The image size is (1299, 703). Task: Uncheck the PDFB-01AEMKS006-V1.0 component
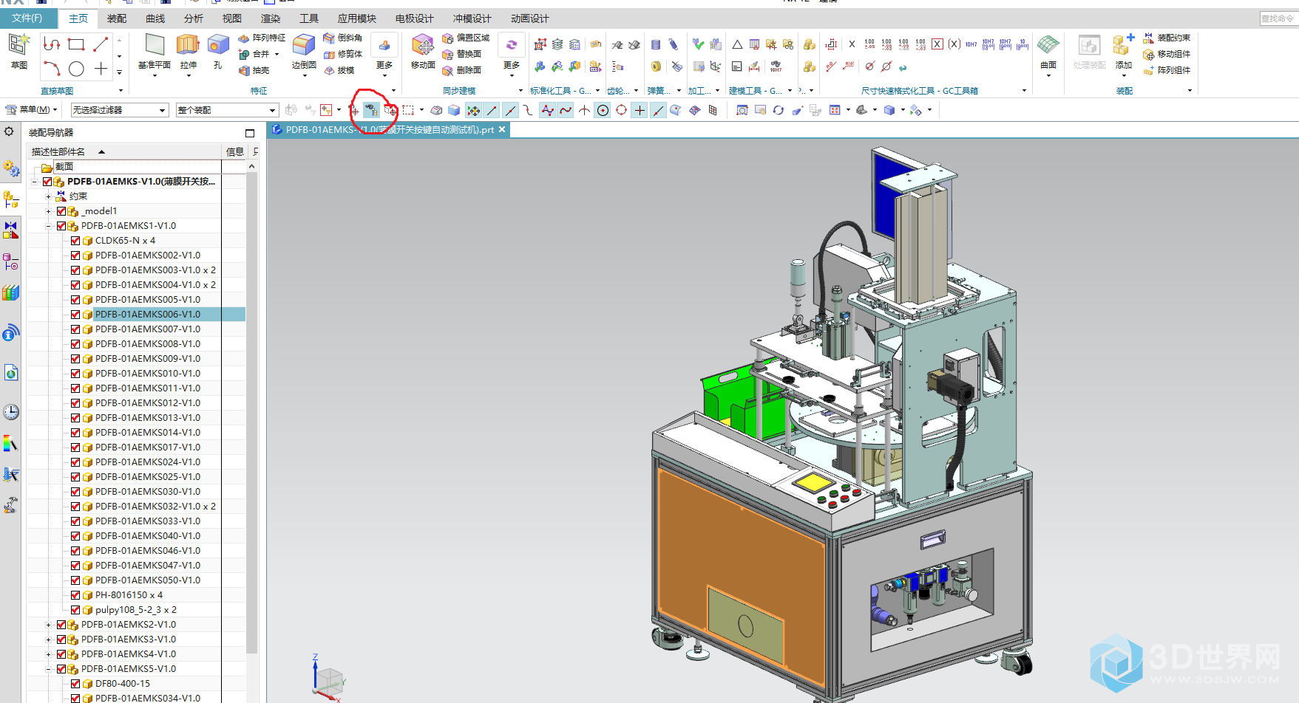75,315
